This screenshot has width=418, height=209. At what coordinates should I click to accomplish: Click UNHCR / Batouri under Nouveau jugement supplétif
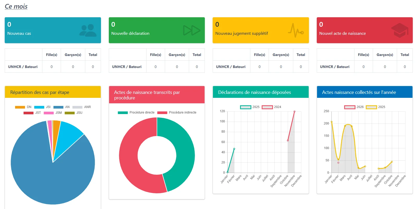tap(231, 67)
